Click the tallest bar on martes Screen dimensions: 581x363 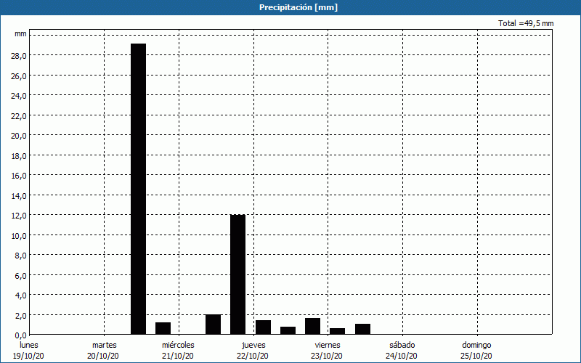139,189
